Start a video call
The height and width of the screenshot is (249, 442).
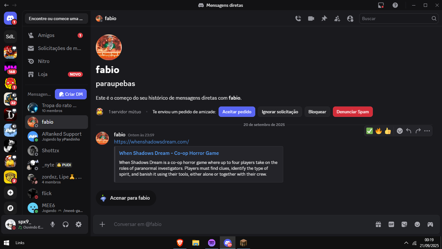[x=311, y=19]
